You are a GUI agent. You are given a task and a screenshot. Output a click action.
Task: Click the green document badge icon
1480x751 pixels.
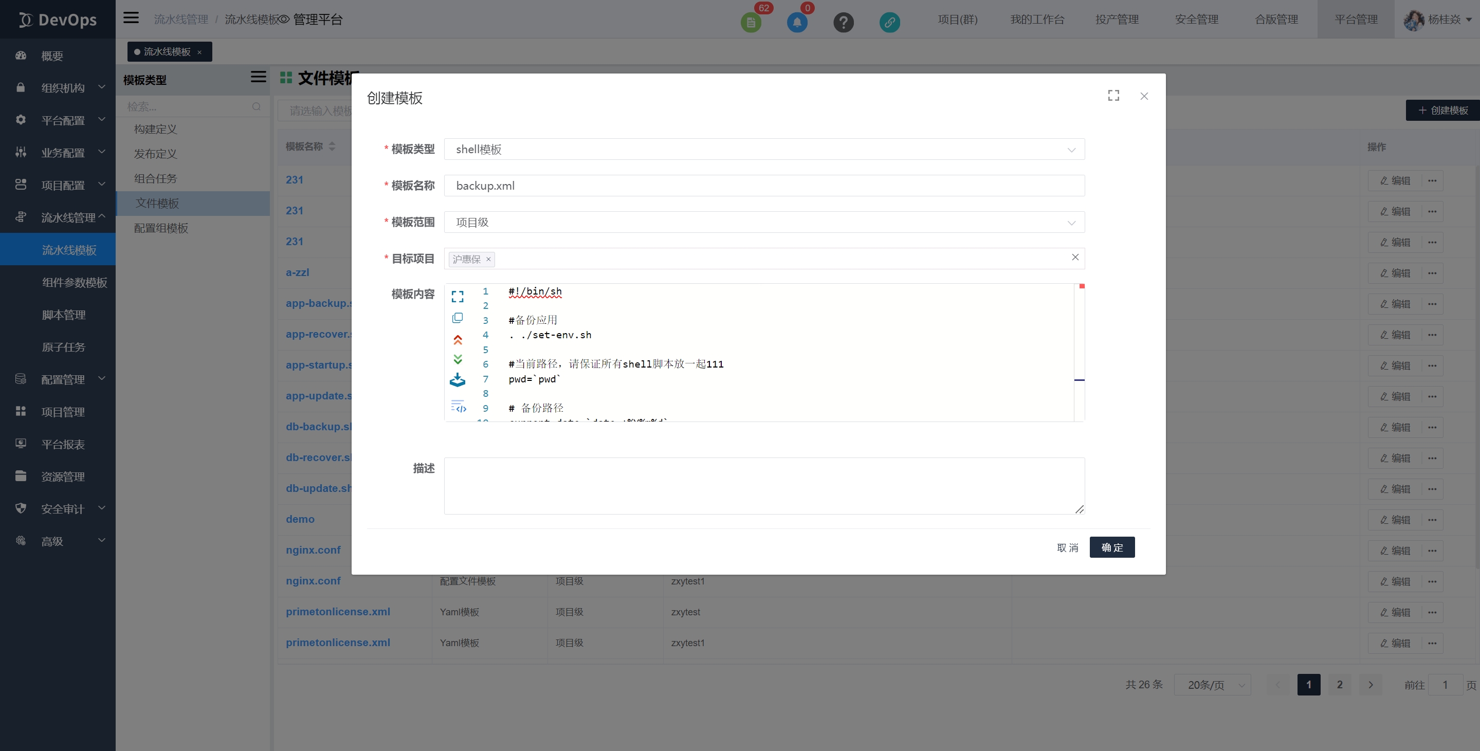click(751, 23)
